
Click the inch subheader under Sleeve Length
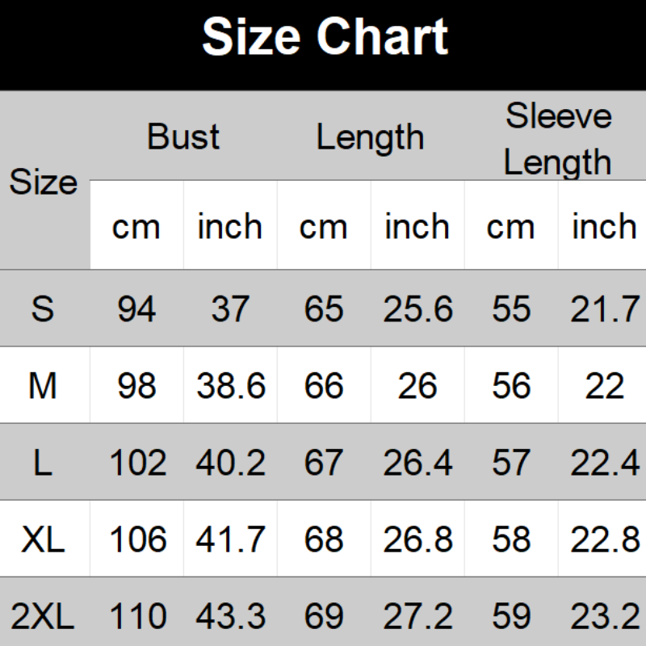pos(603,227)
